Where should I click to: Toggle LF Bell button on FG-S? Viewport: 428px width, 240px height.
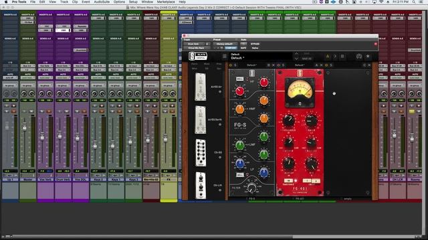[239, 175]
